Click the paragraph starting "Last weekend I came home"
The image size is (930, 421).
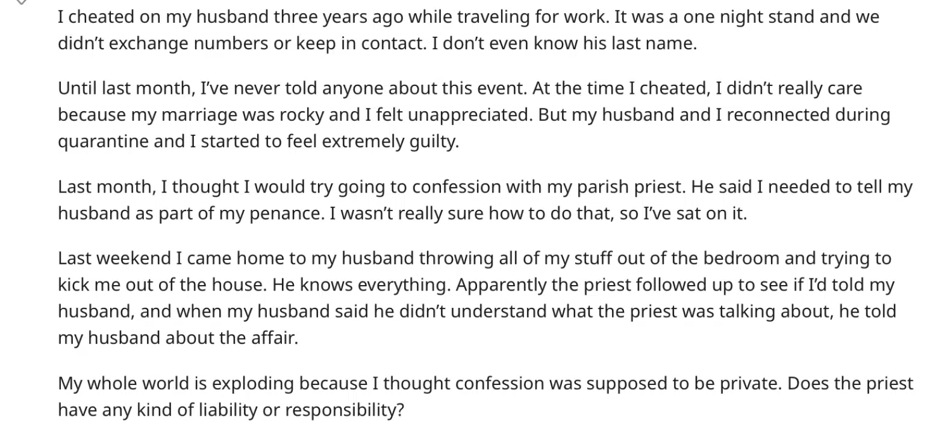(477, 298)
